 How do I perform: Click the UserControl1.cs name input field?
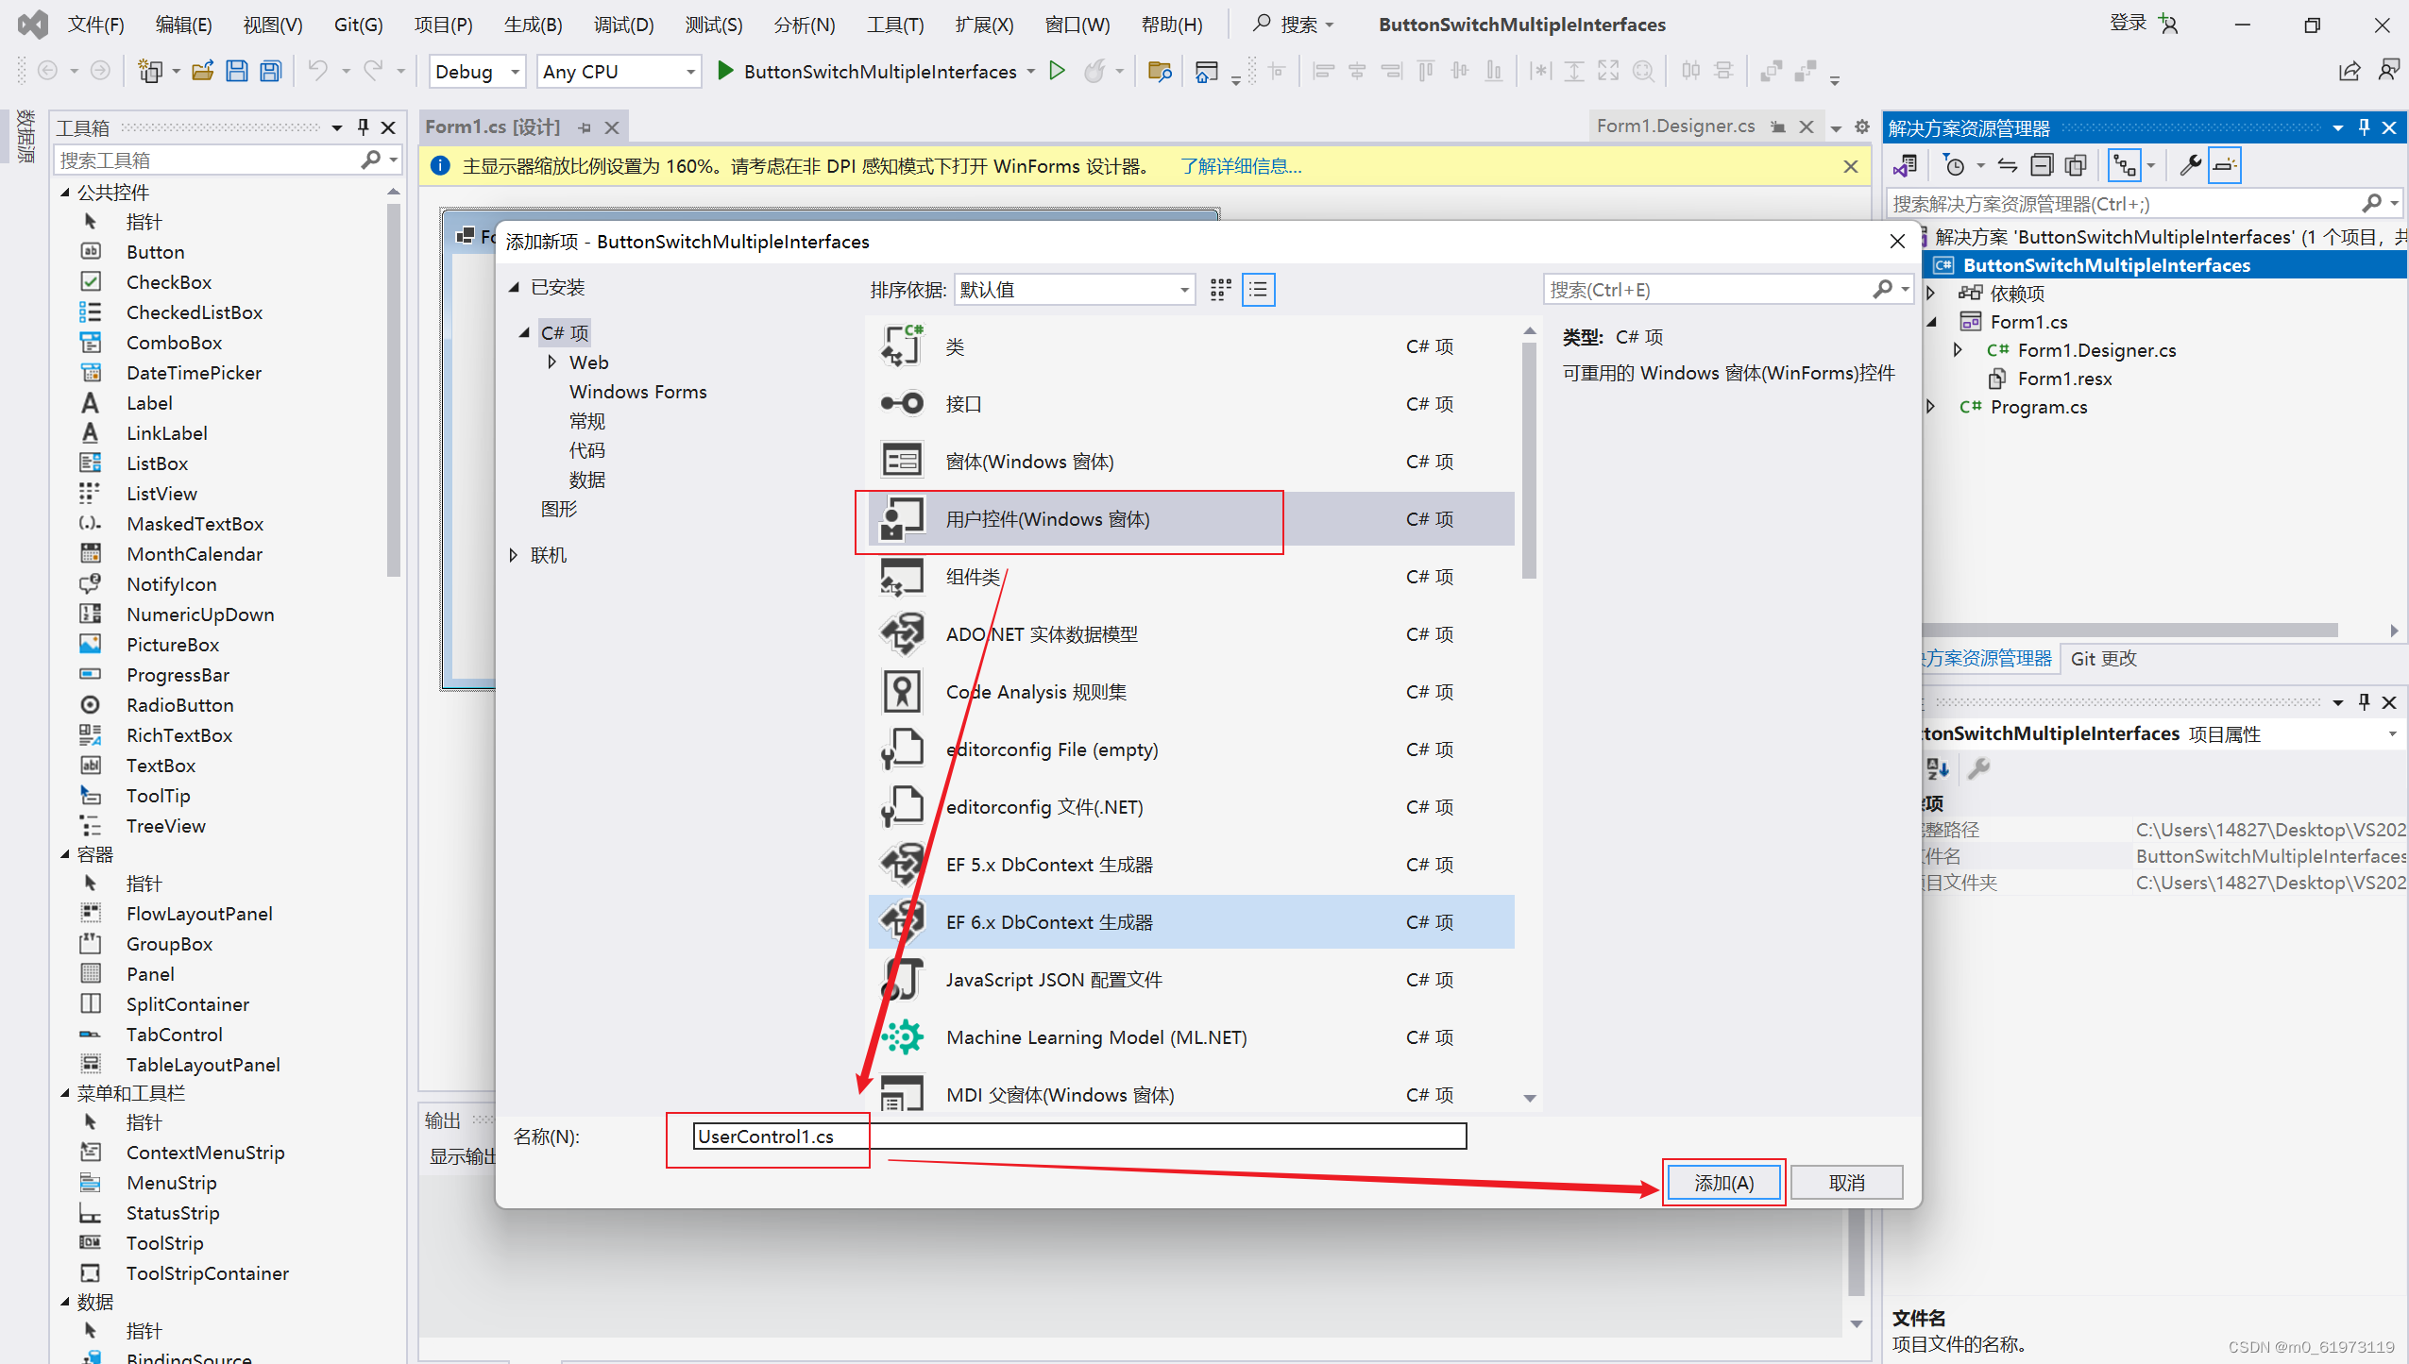point(1077,1137)
